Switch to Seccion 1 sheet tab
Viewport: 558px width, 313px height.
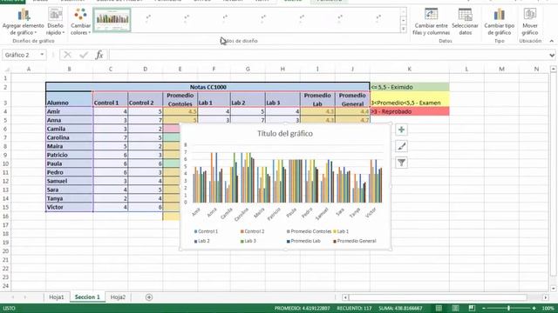pos(87,297)
